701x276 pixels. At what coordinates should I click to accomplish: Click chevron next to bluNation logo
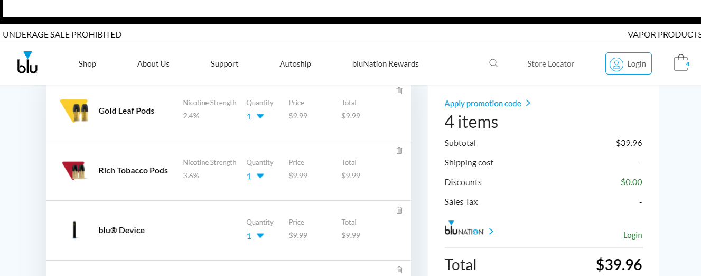491,231
